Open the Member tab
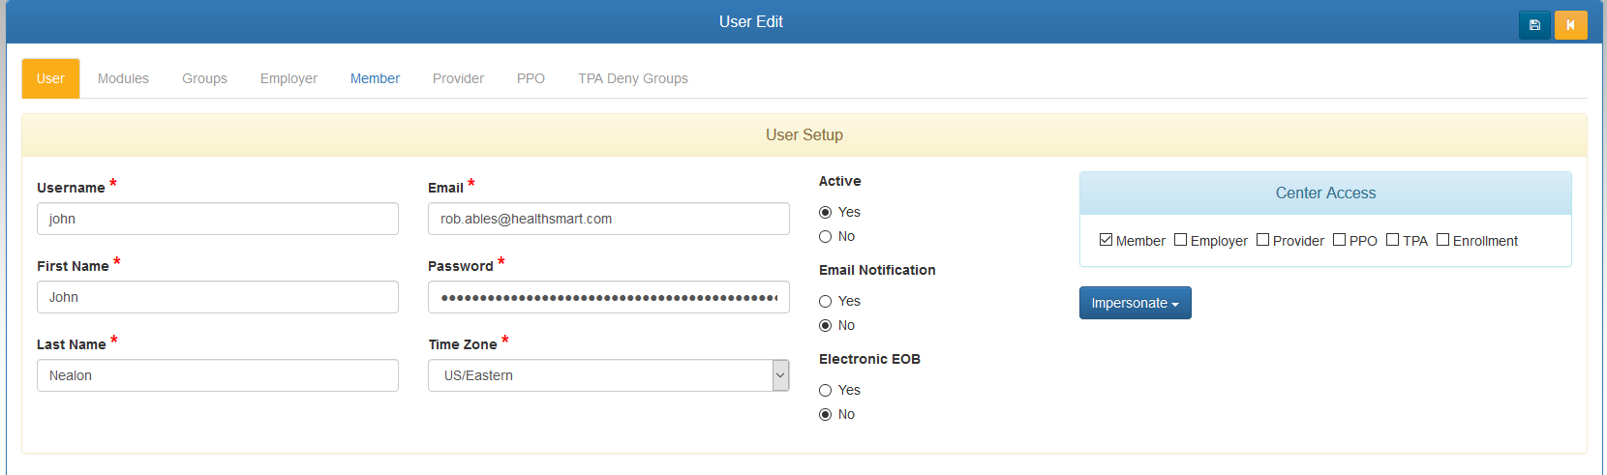The width and height of the screenshot is (1607, 475). pos(375,78)
